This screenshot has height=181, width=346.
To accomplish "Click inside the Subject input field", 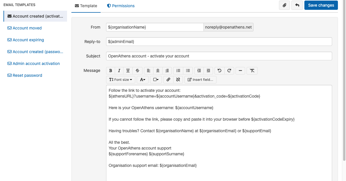I will click(219, 56).
